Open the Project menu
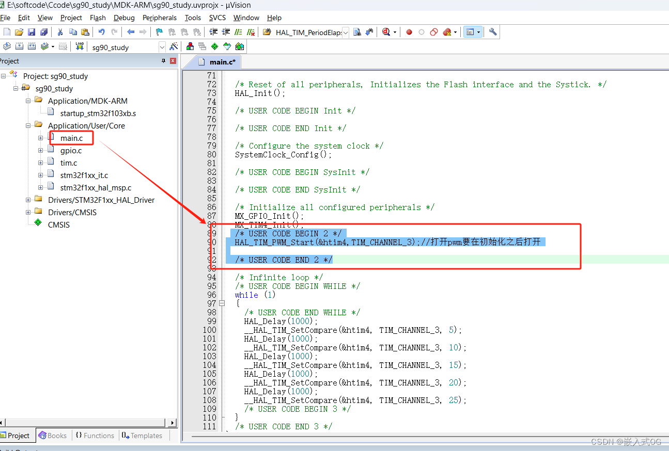The height and width of the screenshot is (451, 669). (x=71, y=18)
